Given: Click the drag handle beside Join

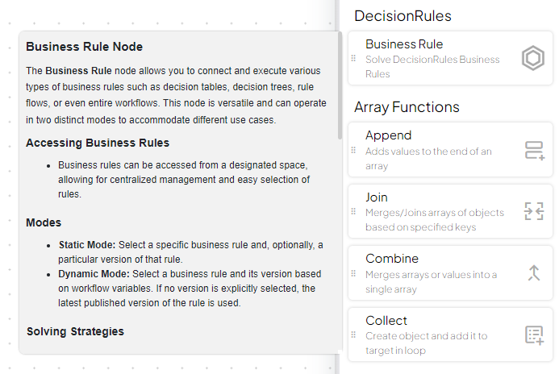Looking at the screenshot, I should click(x=353, y=212).
